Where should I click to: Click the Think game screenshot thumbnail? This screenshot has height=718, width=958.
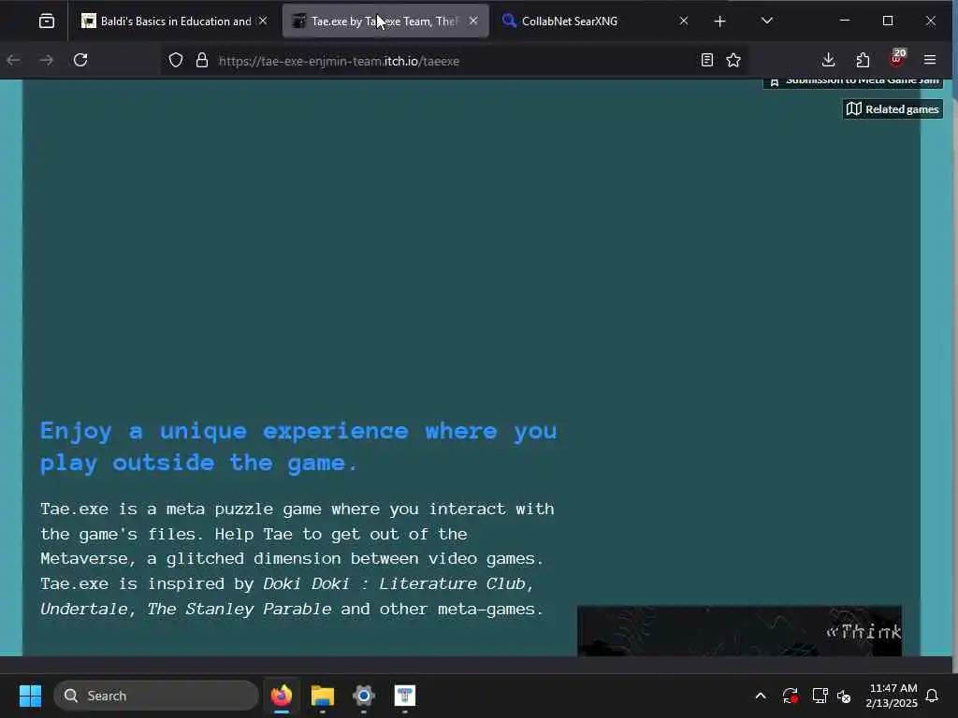coord(739,631)
